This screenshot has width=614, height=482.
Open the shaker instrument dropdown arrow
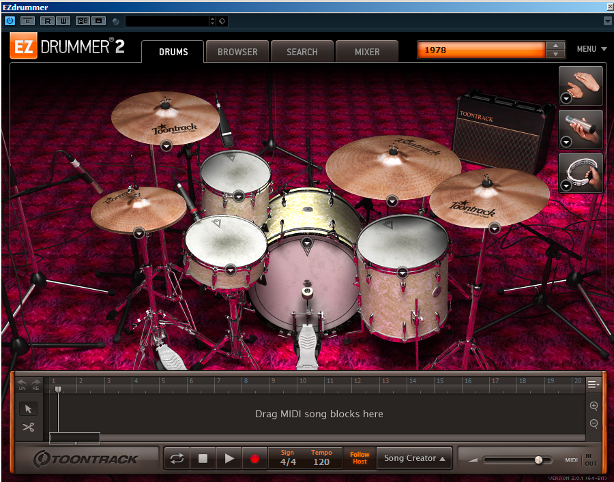(x=566, y=142)
